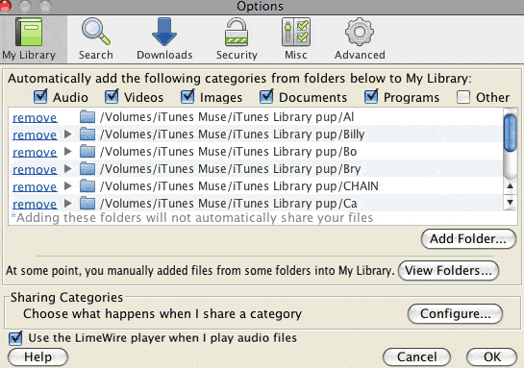This screenshot has height=368, width=524.
Task: Click remove link for the Al folder
Action: click(x=35, y=117)
